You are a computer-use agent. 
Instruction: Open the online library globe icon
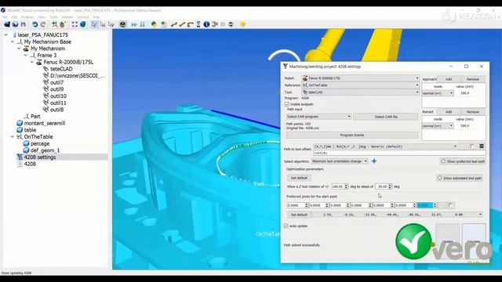click(15, 24)
